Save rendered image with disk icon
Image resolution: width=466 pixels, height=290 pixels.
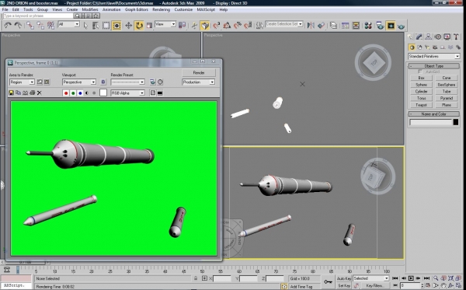pos(12,93)
